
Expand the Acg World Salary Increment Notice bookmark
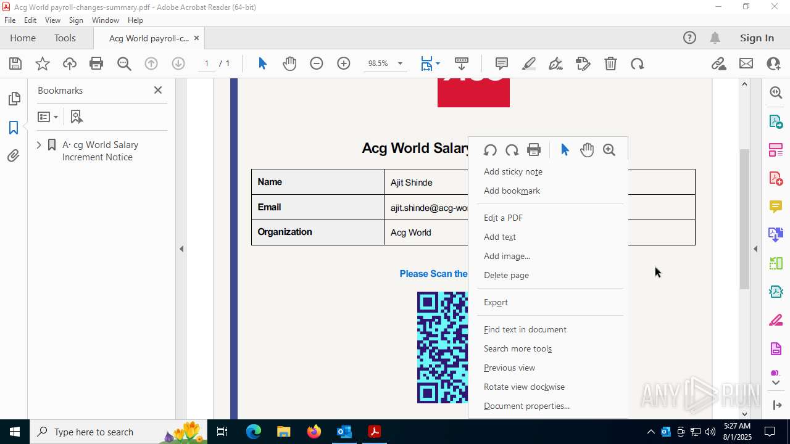[39, 145]
